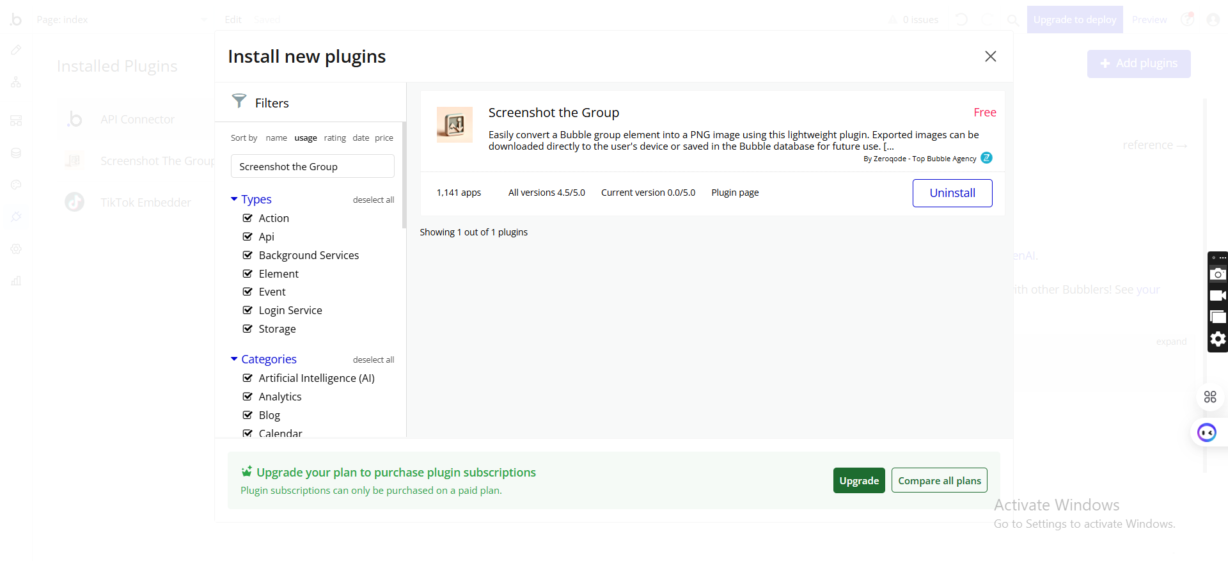
Task: Open the gear settings icon on right toolbar
Action: tap(1218, 339)
